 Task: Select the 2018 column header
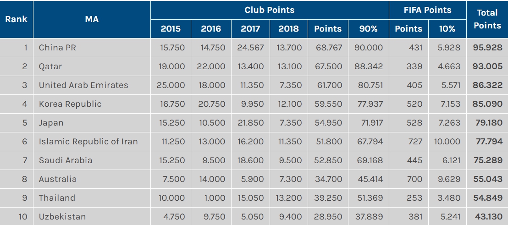click(x=289, y=28)
